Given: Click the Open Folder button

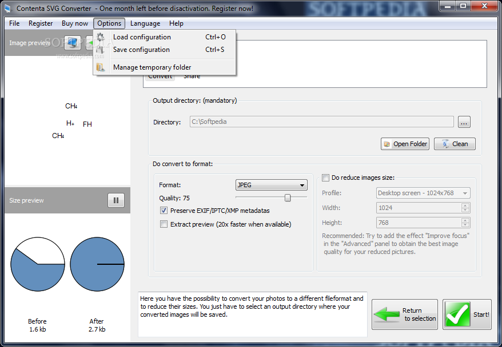Looking at the screenshot, I should coord(405,144).
